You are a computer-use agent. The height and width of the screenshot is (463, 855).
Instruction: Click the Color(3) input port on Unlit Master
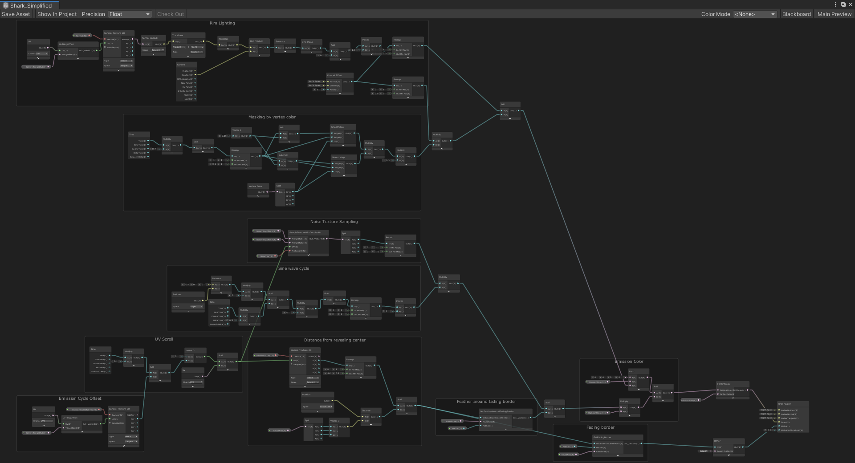click(x=779, y=422)
